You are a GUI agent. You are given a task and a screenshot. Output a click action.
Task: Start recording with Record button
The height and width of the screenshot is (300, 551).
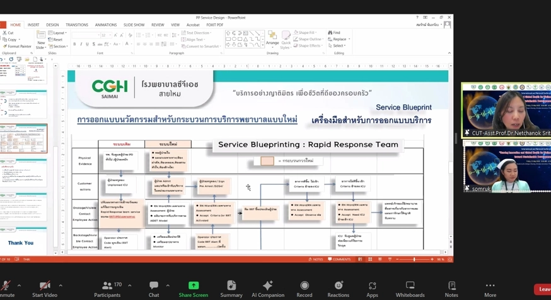pos(304,289)
